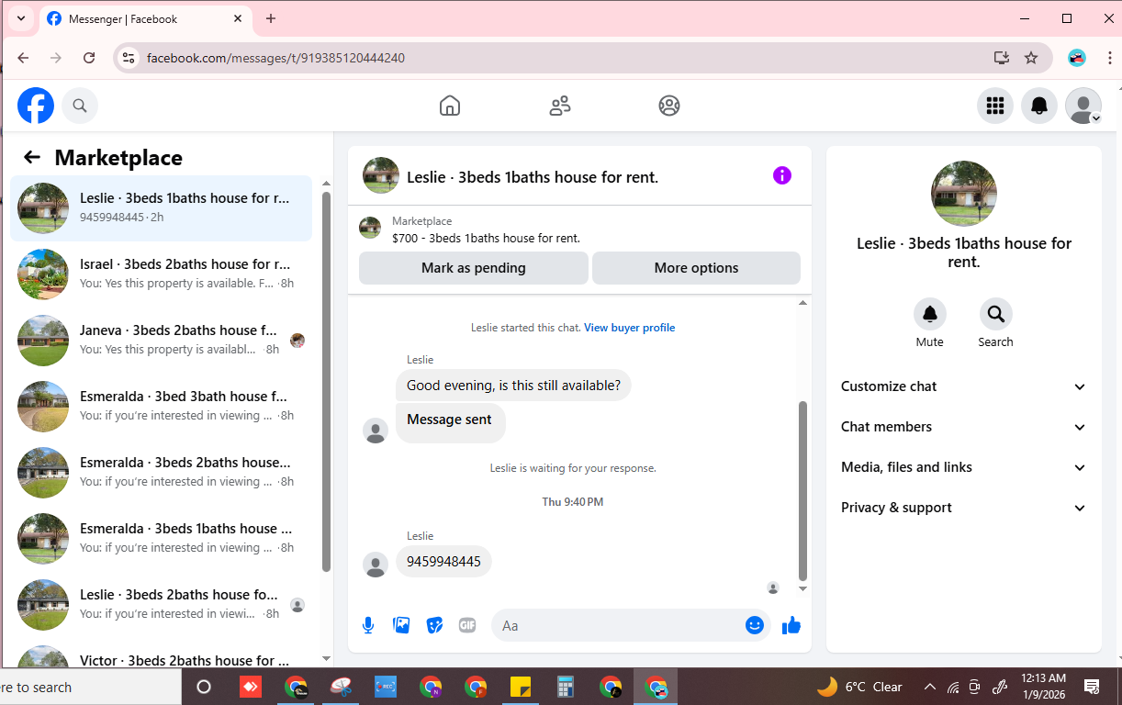Open the Windows action center notifications
Image resolution: width=1122 pixels, height=705 pixels.
coord(1093,687)
